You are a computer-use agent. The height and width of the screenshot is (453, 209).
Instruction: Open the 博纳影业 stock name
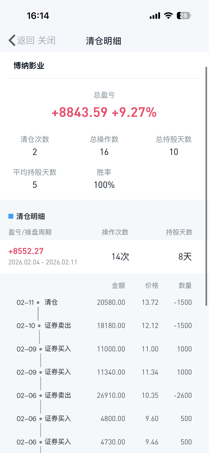click(x=29, y=66)
